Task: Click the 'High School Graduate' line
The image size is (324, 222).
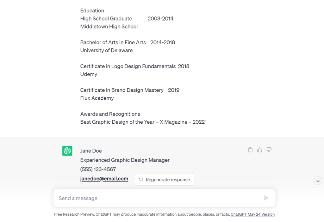Action: coord(106,19)
